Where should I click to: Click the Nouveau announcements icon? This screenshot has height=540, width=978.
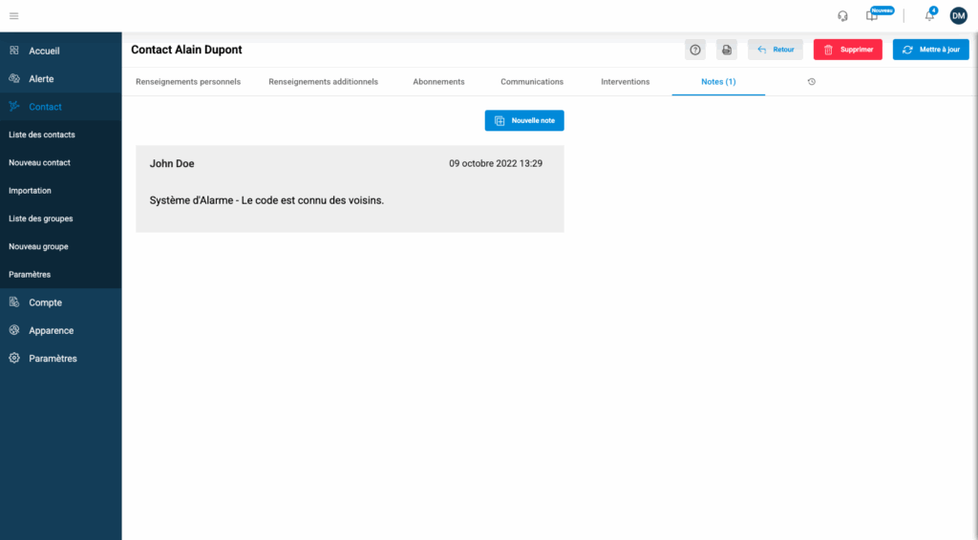coord(872,16)
